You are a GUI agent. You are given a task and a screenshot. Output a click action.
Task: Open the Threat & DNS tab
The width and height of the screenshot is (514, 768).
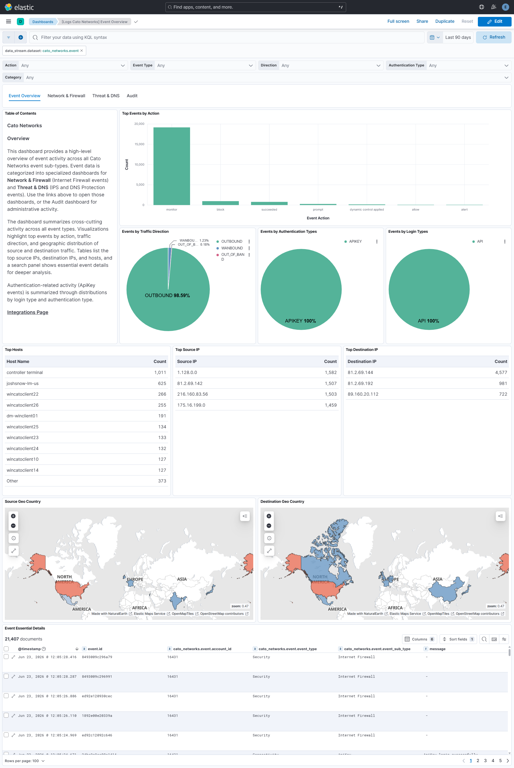click(x=106, y=96)
